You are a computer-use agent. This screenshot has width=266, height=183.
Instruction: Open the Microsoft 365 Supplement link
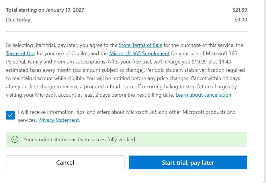[x=139, y=53]
